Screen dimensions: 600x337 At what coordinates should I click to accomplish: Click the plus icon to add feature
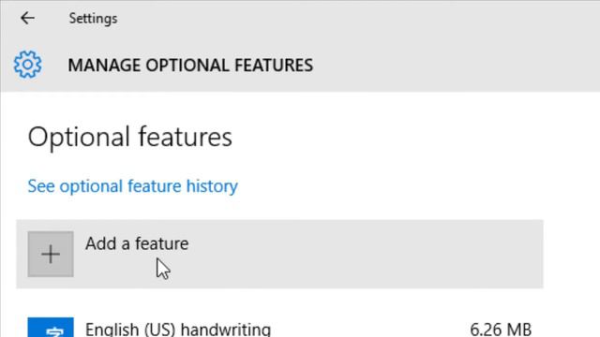(x=51, y=254)
